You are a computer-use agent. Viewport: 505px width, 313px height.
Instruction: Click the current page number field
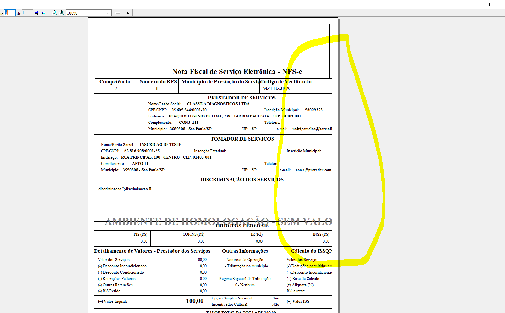pyautogui.click(x=10, y=13)
